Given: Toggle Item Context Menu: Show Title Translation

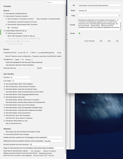Looking at the screenshot, I should point(4,84).
